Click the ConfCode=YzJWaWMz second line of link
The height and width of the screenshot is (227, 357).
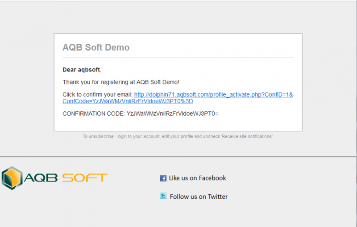(128, 101)
